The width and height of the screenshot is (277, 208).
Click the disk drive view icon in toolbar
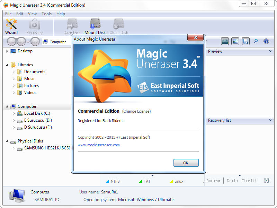tap(225, 41)
